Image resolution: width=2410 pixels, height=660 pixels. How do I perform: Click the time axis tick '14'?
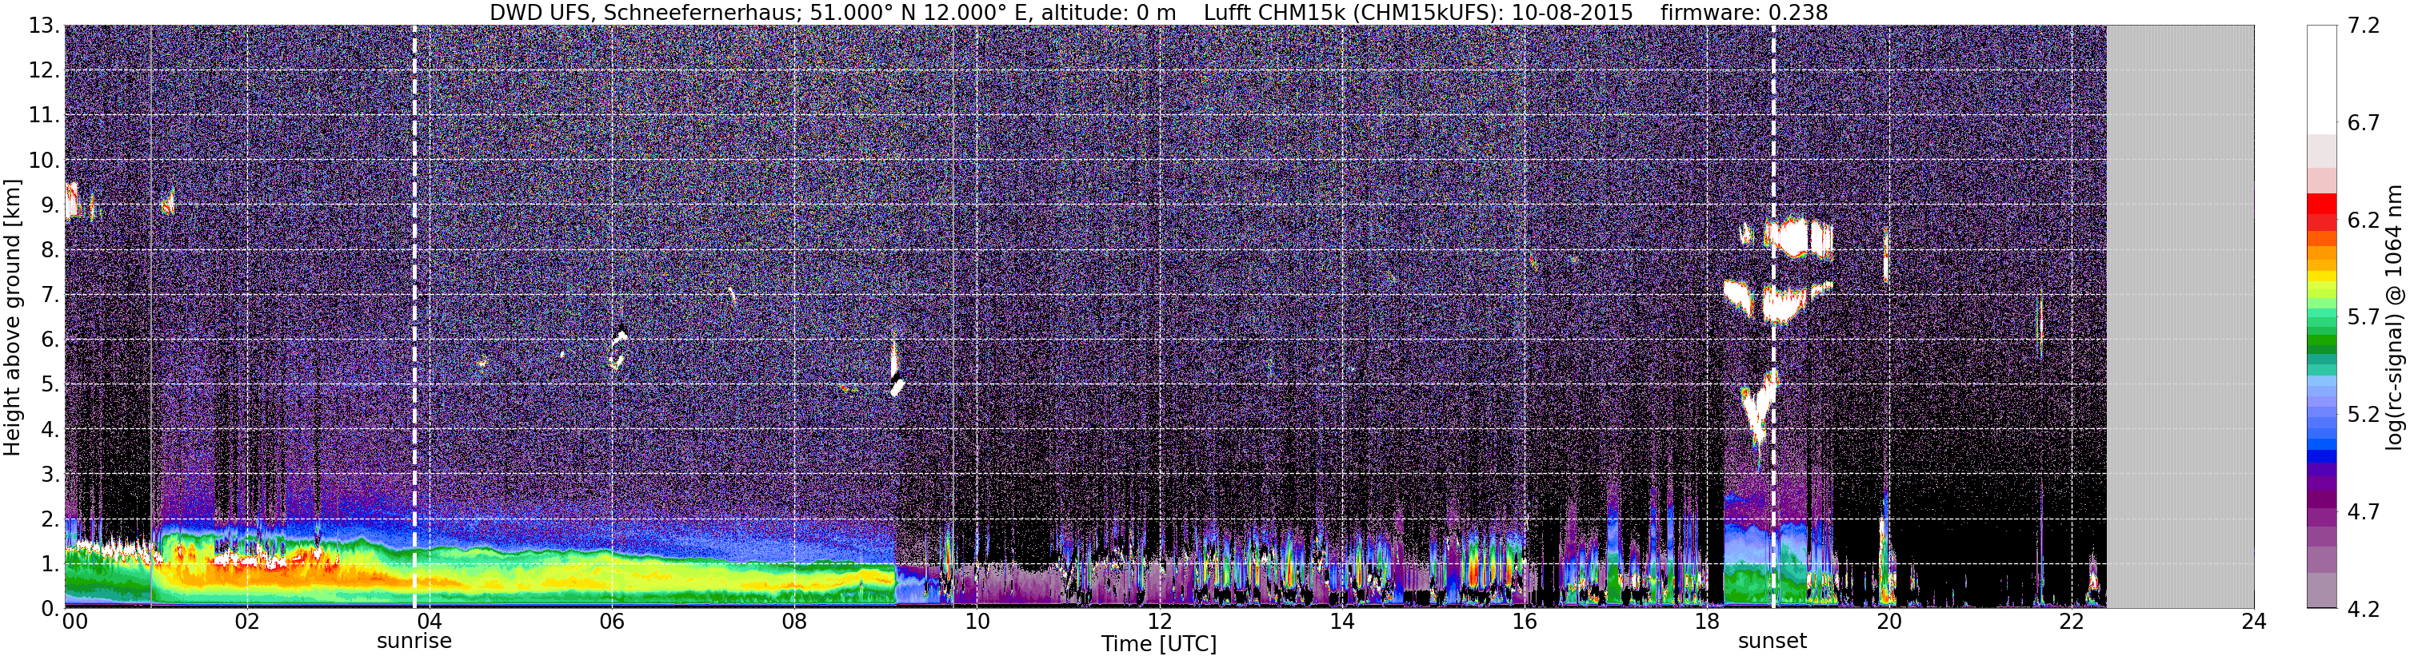[1341, 622]
